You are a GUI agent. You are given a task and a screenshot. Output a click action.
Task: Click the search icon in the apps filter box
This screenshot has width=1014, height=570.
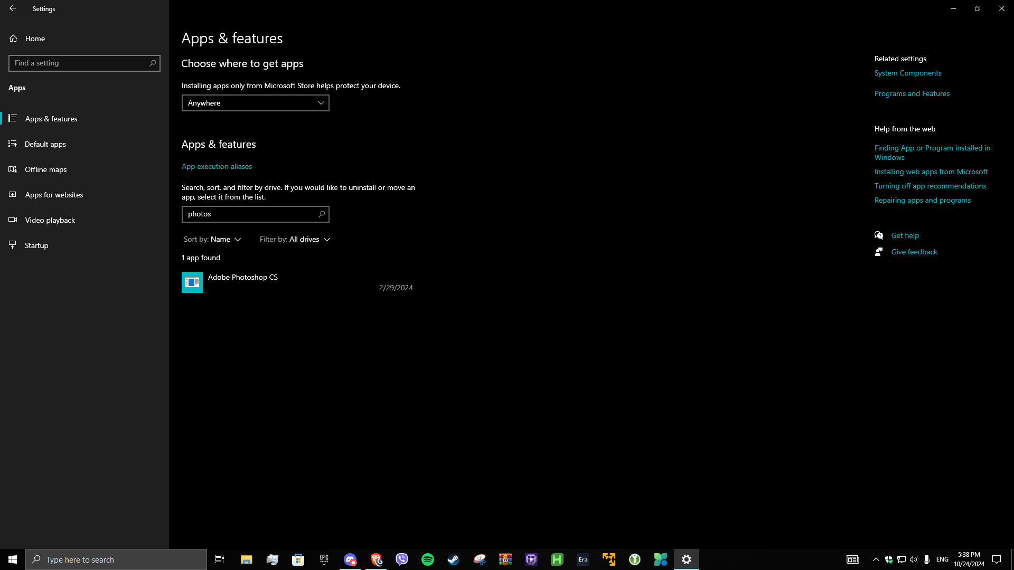pos(322,214)
